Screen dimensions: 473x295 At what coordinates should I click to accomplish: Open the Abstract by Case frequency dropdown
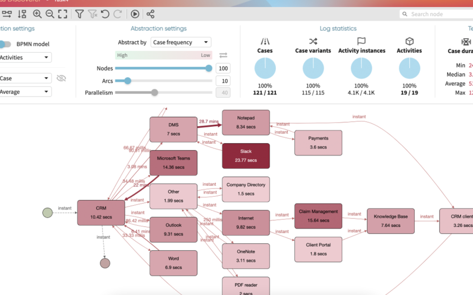[x=181, y=42]
